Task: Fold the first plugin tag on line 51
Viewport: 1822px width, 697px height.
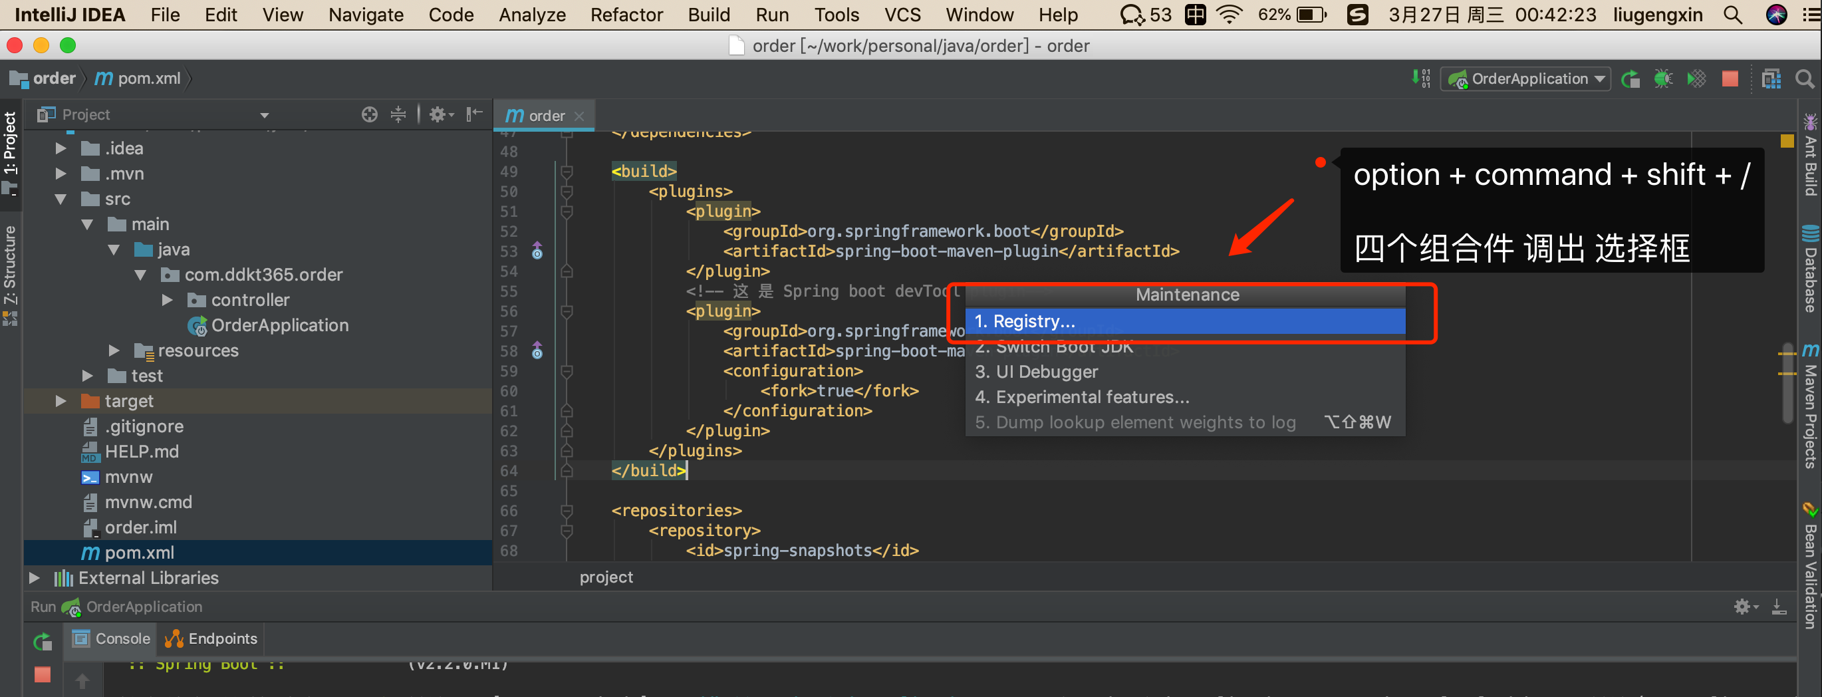Action: point(567,211)
